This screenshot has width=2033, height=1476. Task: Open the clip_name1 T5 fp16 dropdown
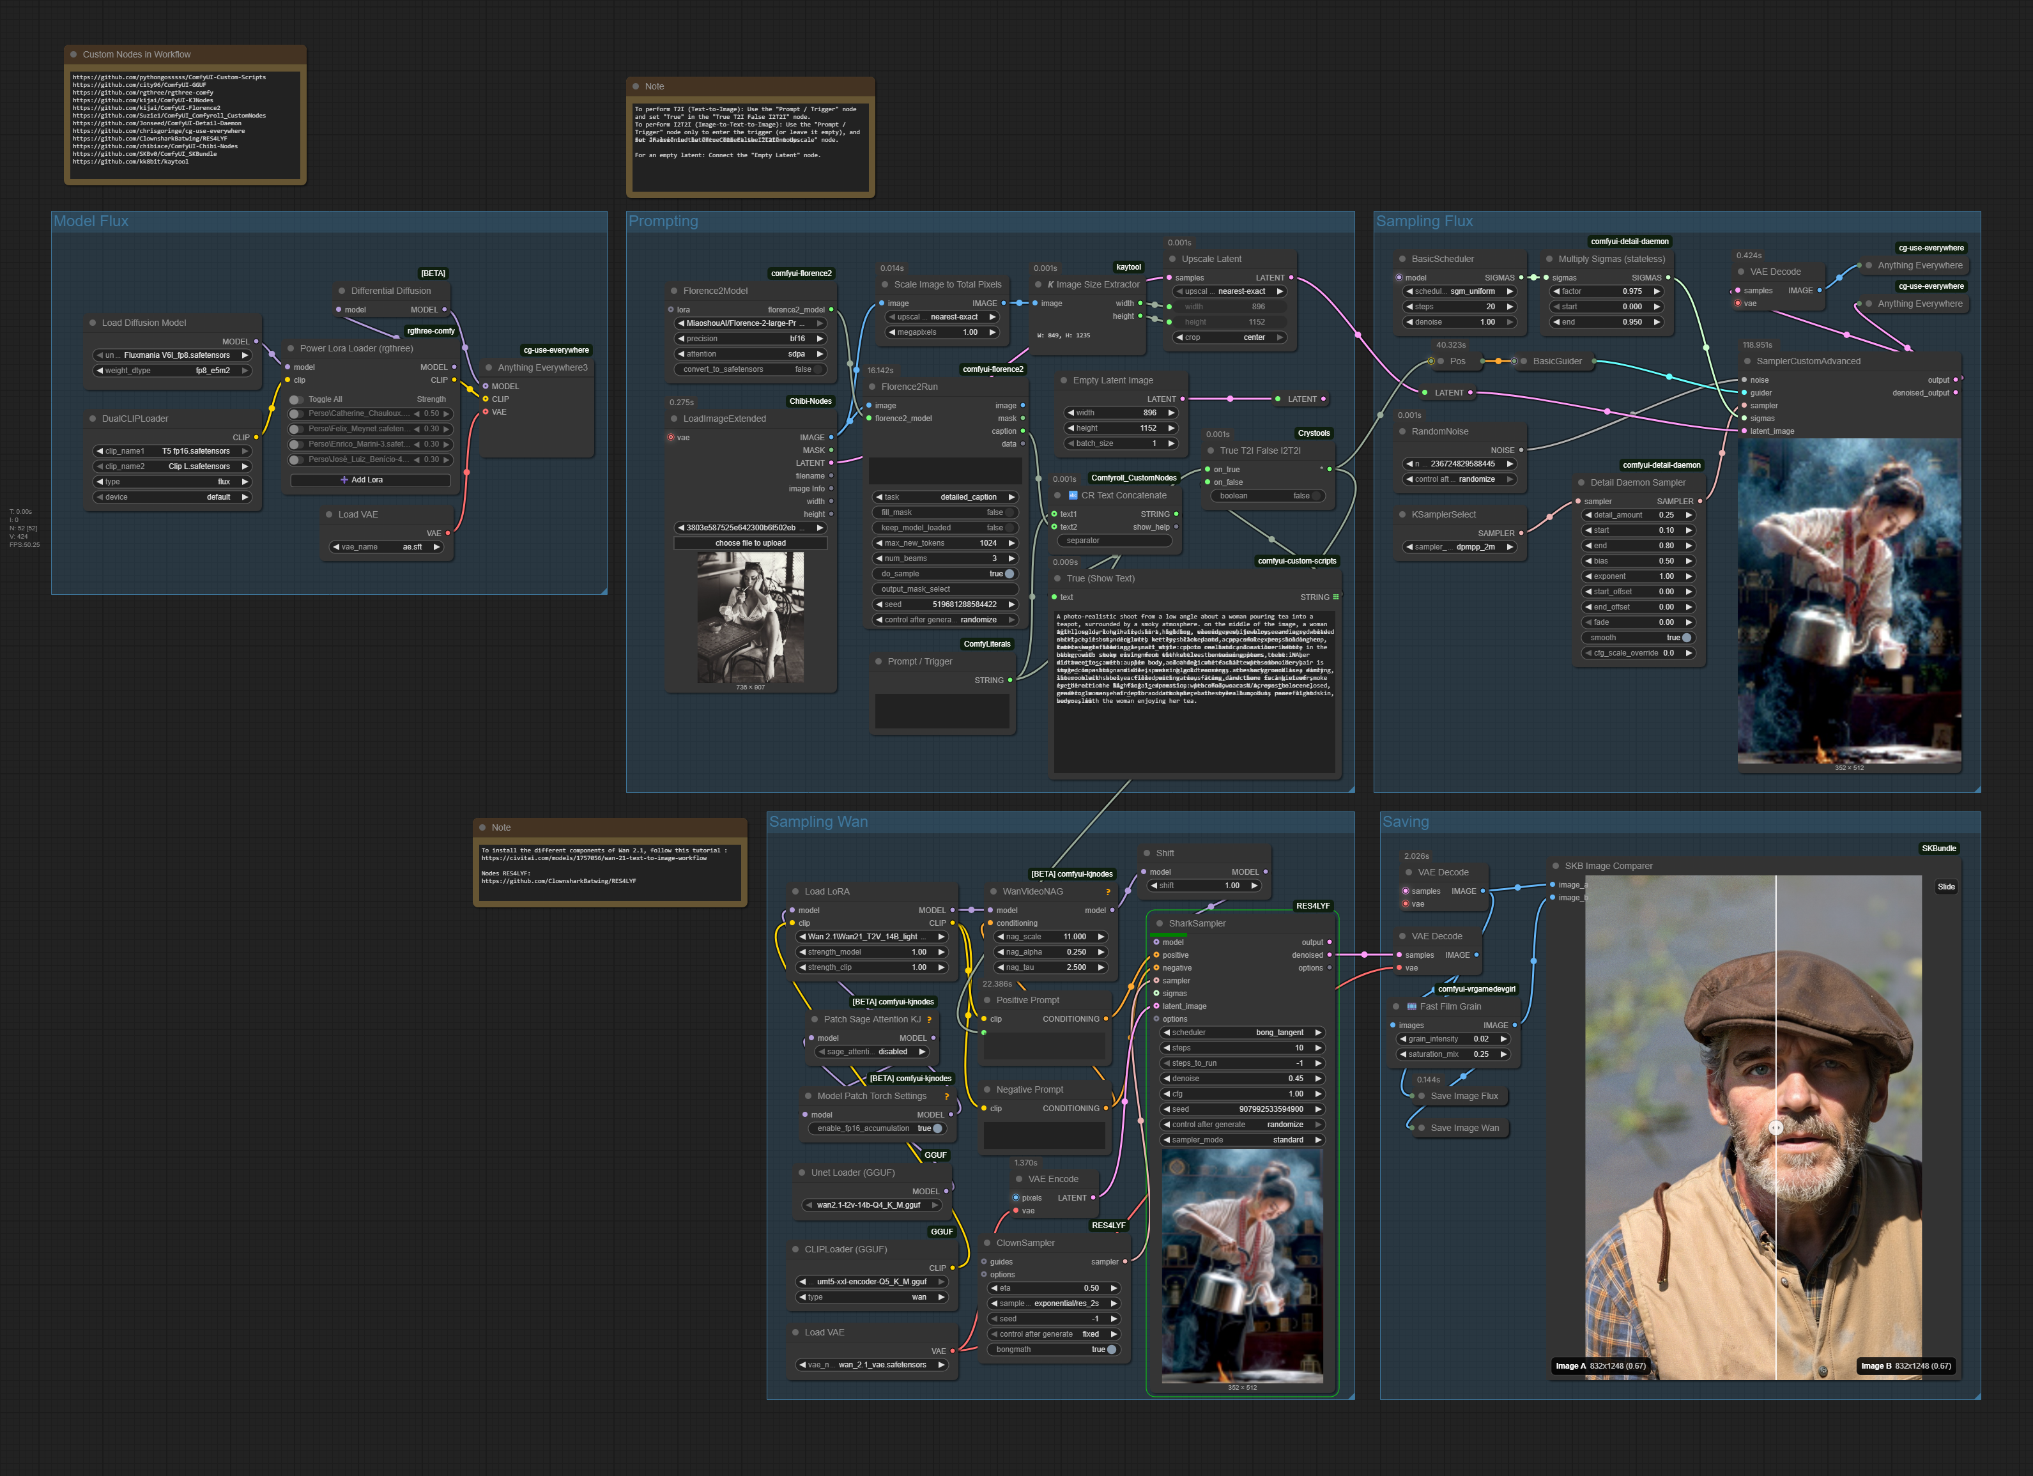173,451
